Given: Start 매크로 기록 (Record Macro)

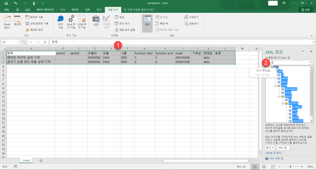Looking at the screenshot, I should coord(34,17).
